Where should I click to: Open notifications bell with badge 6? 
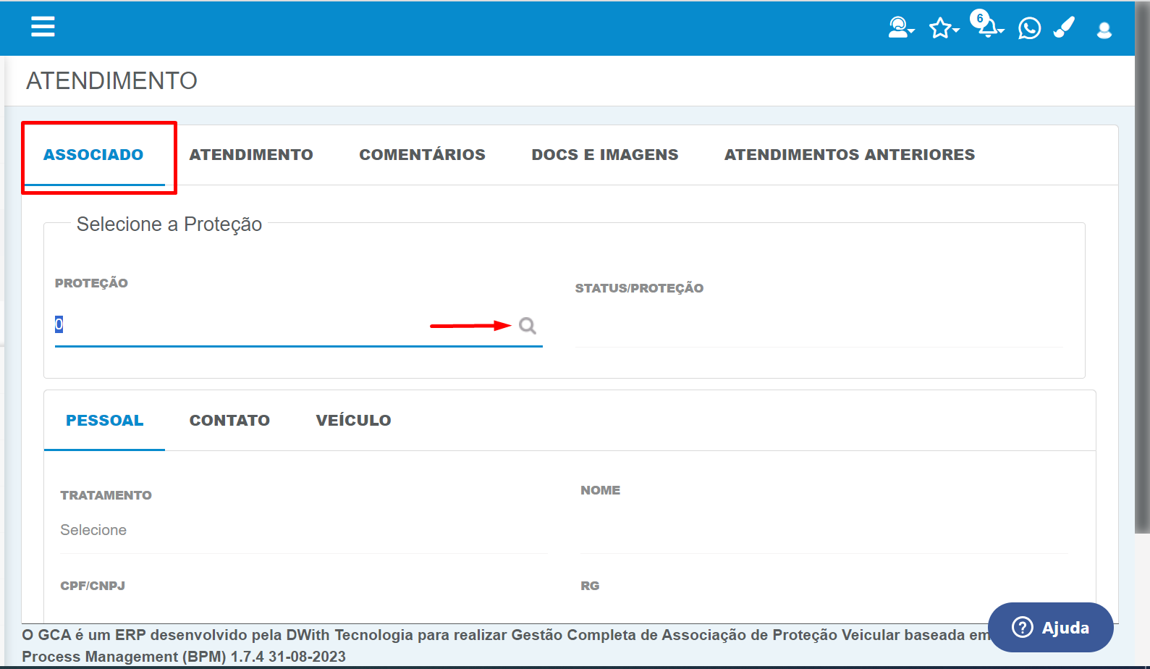[x=987, y=24]
